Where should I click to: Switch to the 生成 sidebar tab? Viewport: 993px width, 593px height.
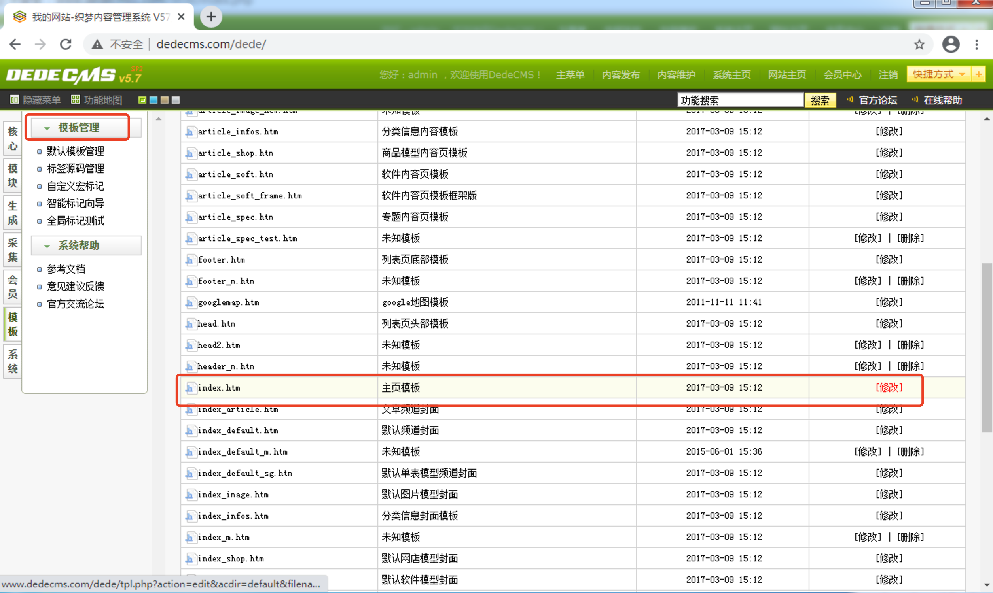(11, 212)
